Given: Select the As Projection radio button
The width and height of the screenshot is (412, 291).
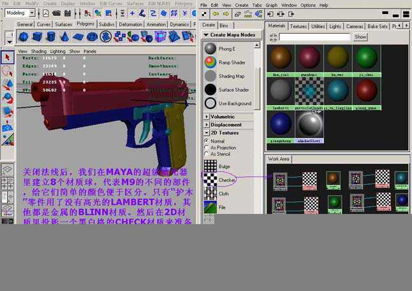Looking at the screenshot, I should [207, 148].
